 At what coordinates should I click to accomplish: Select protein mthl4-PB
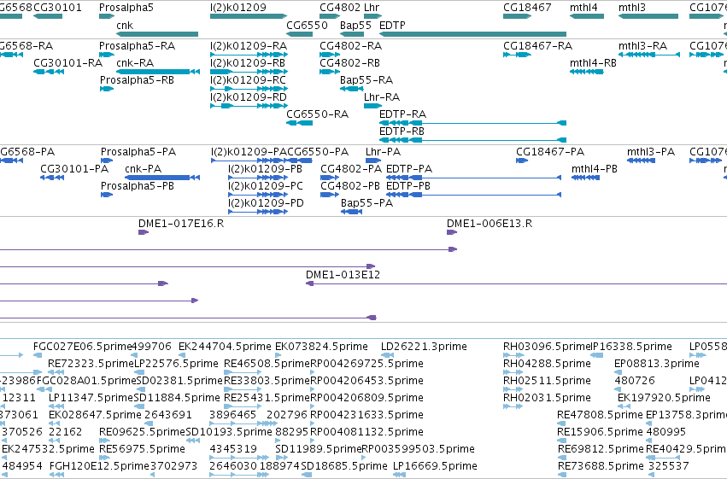[x=595, y=169]
